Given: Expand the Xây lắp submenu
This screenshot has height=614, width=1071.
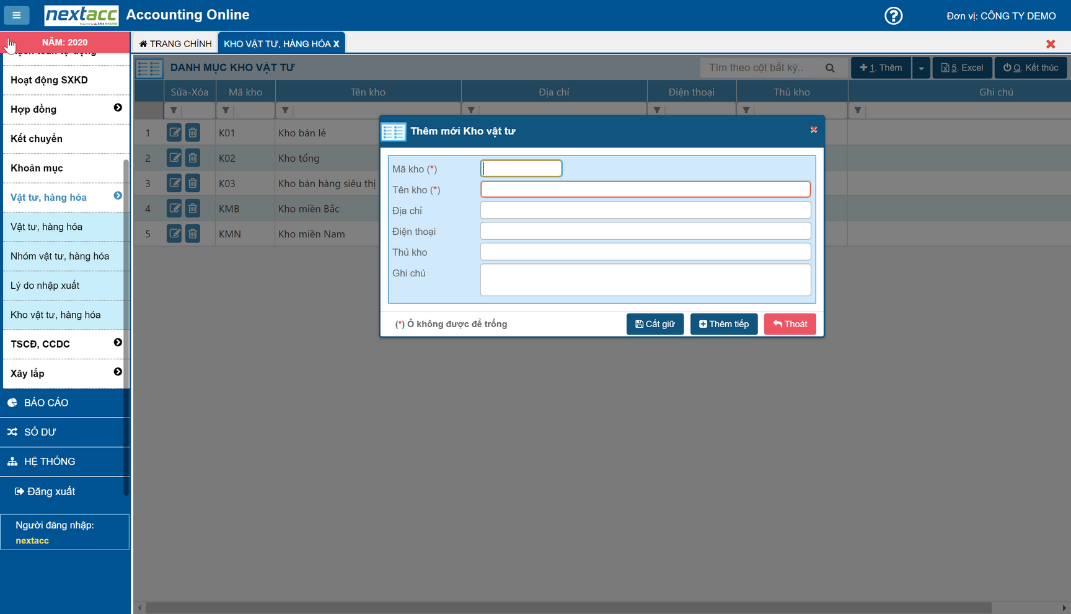Looking at the screenshot, I should (x=118, y=372).
